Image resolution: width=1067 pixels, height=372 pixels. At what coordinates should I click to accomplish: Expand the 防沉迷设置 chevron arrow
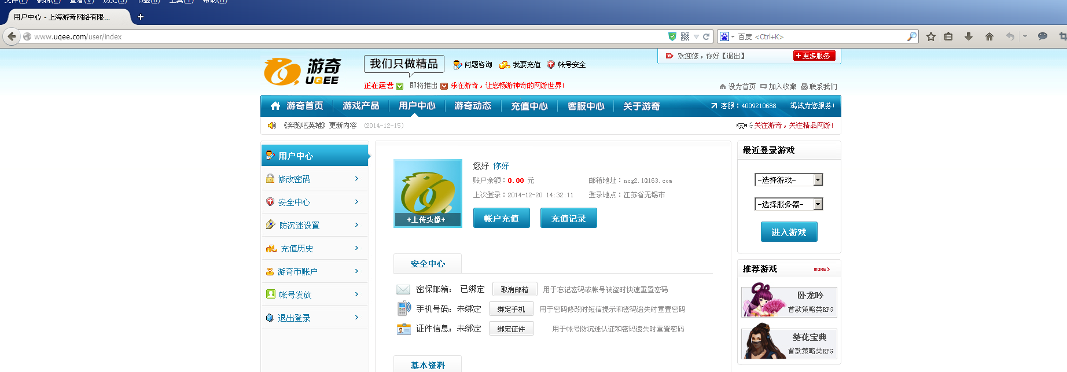(x=356, y=225)
